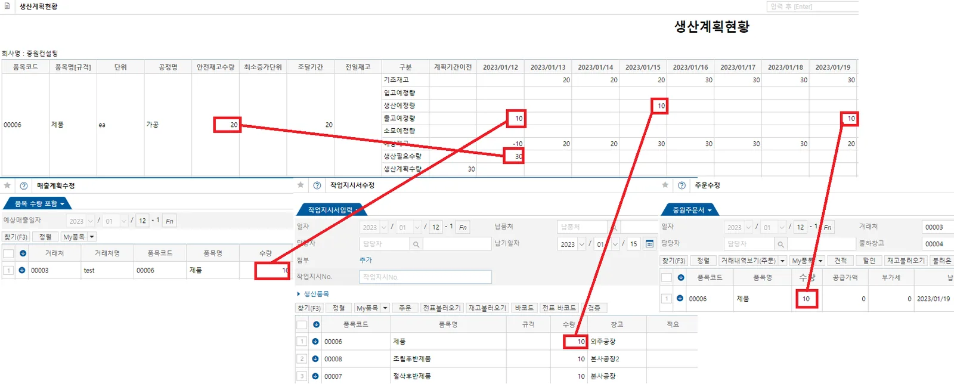Click the favorite star beside 매출계획수정
Viewport: 954px width, 384px height.
click(7, 185)
